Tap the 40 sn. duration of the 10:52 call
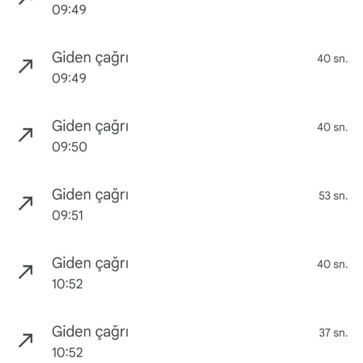Screen dimensions: 363x363 (332, 264)
